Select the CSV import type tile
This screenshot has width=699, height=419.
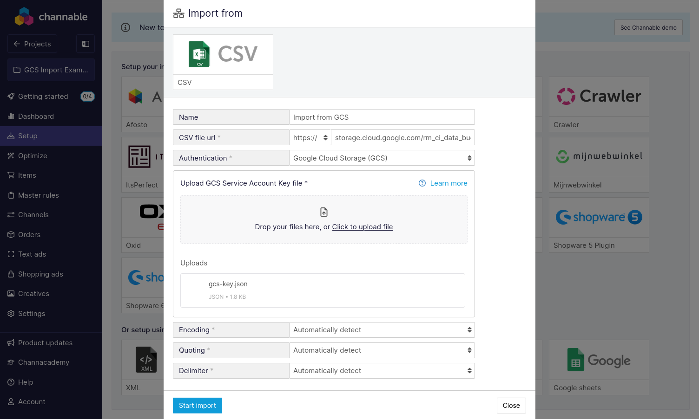(x=223, y=62)
